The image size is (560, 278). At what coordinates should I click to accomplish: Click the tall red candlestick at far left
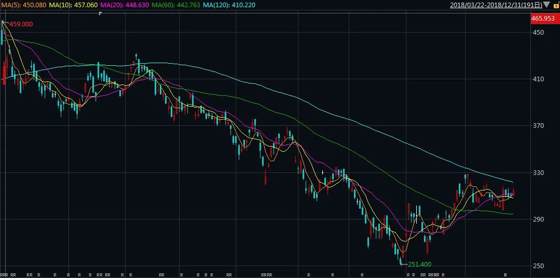4,72
